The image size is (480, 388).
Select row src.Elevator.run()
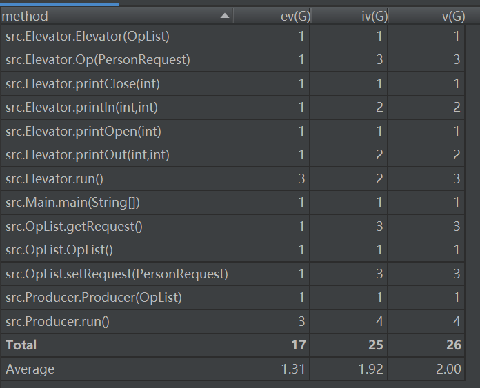click(232, 178)
